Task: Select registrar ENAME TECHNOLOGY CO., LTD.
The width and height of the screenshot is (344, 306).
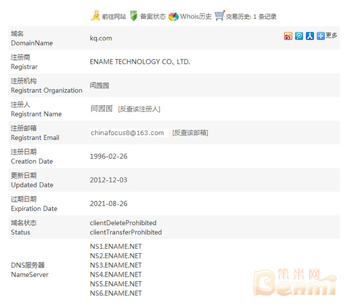Action: pyautogui.click(x=140, y=62)
